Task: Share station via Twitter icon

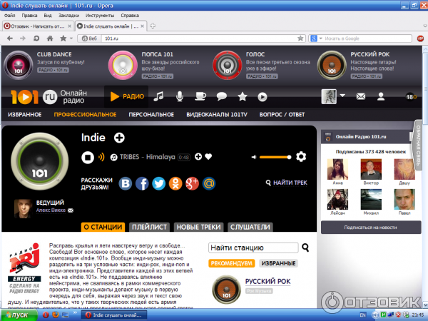Action: [158, 184]
